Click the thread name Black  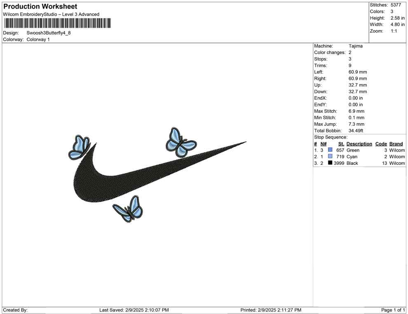pyautogui.click(x=352, y=163)
